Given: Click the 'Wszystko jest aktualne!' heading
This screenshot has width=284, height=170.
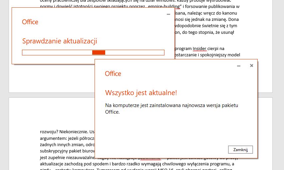Looking at the screenshot, I should coord(141,93).
